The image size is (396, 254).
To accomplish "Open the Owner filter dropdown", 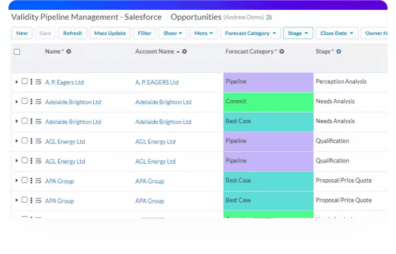I will coord(374,33).
